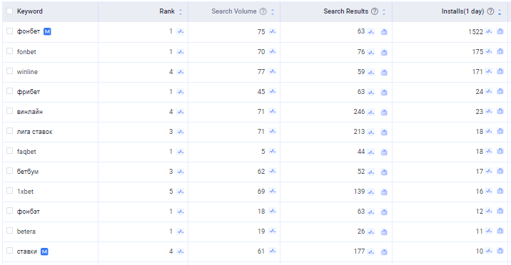Check the бетбум row checkbox
511x265 pixels.
click(10, 171)
